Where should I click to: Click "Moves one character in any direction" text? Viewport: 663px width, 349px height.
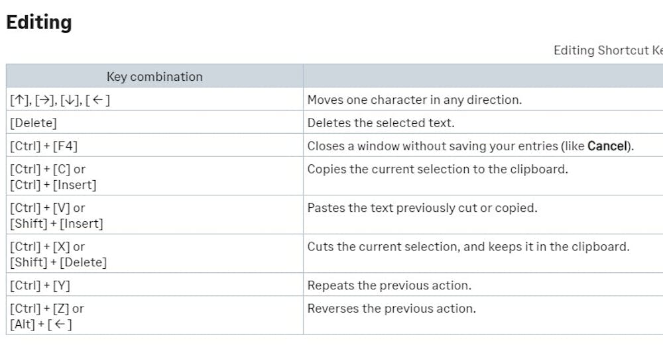(x=414, y=100)
